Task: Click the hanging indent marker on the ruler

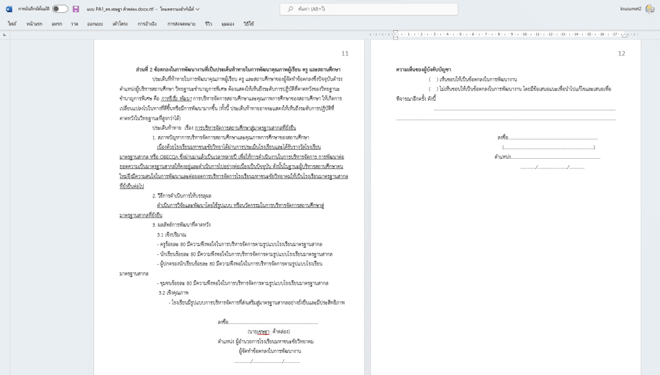Action: (395, 37)
